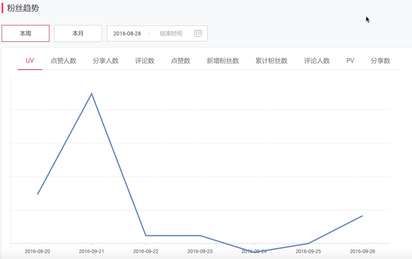Click the 2016-09-25 x-axis date label
This screenshot has height=259, width=412.
tap(308, 251)
